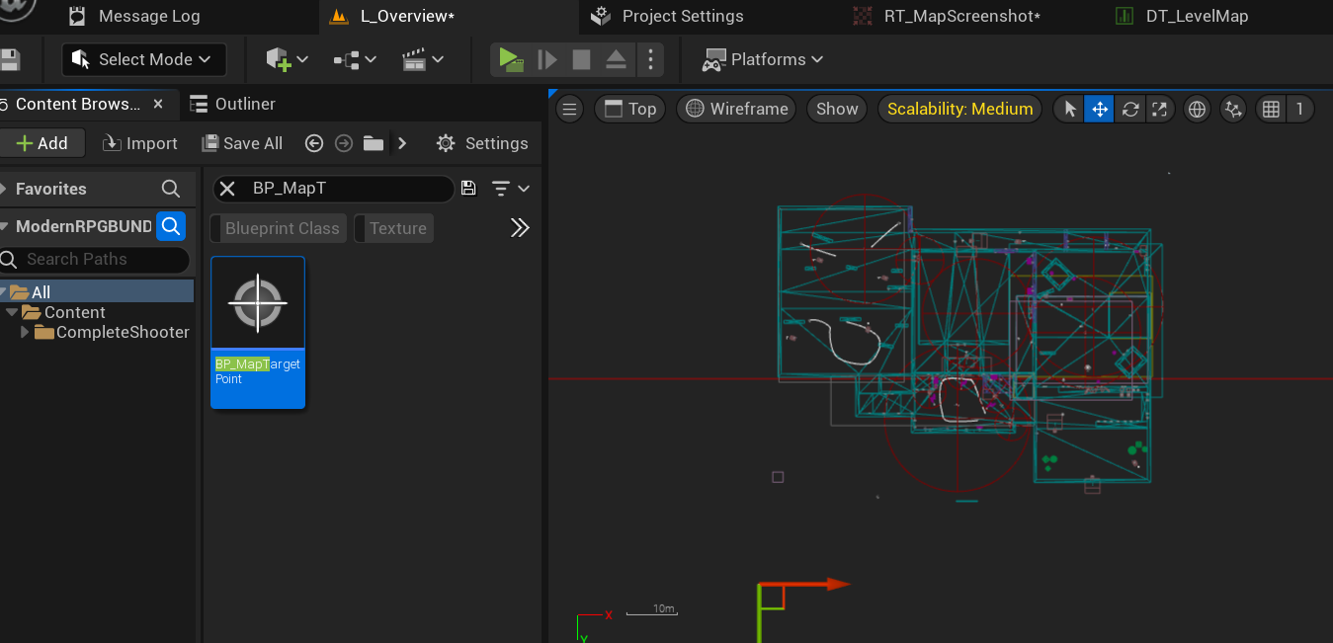Enable the Texture filter chip
This screenshot has width=1333, height=643.
coord(397,228)
